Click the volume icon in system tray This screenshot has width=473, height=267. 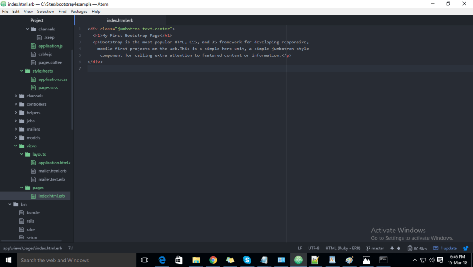(431, 260)
